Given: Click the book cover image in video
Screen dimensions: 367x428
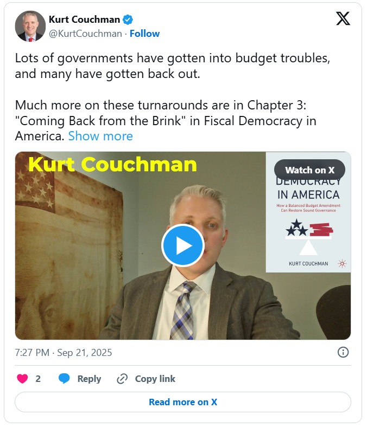Looking at the screenshot, I should (308, 212).
